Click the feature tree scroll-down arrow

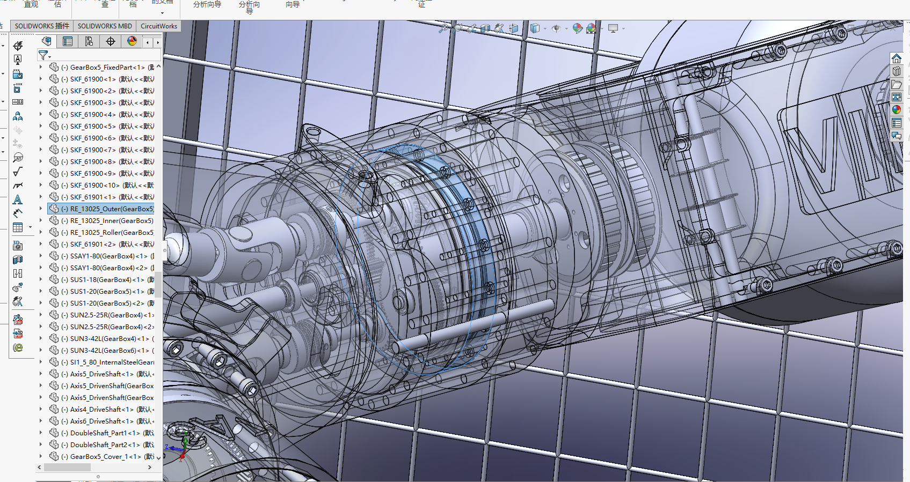pos(158,458)
